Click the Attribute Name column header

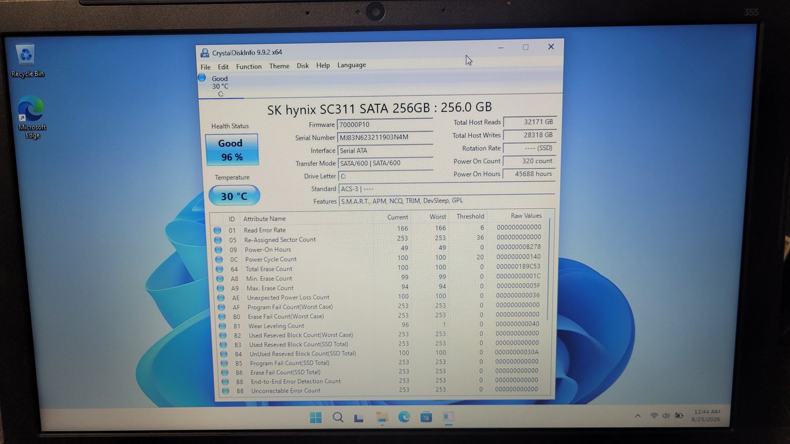coord(264,219)
